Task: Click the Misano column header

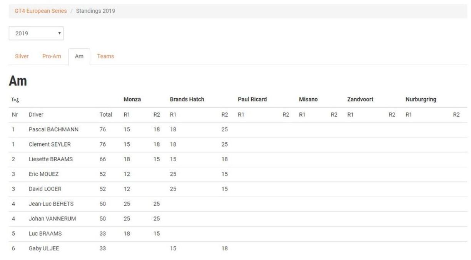Action: tap(308, 99)
